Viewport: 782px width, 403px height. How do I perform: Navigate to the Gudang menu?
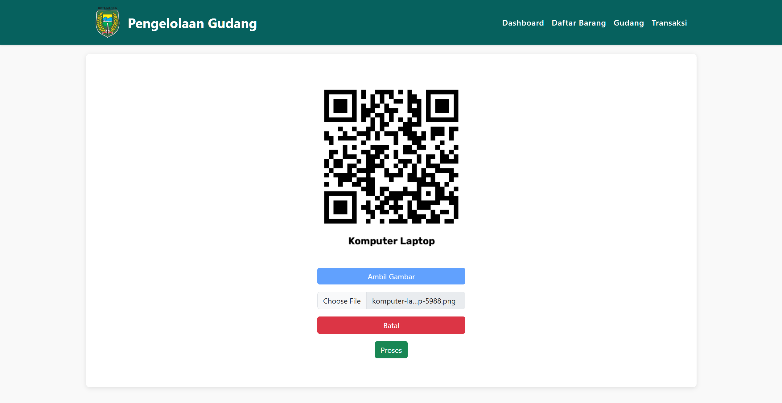coord(628,23)
